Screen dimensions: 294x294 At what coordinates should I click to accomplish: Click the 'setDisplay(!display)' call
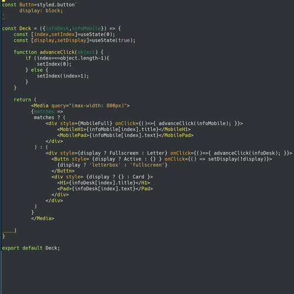click(x=237, y=159)
